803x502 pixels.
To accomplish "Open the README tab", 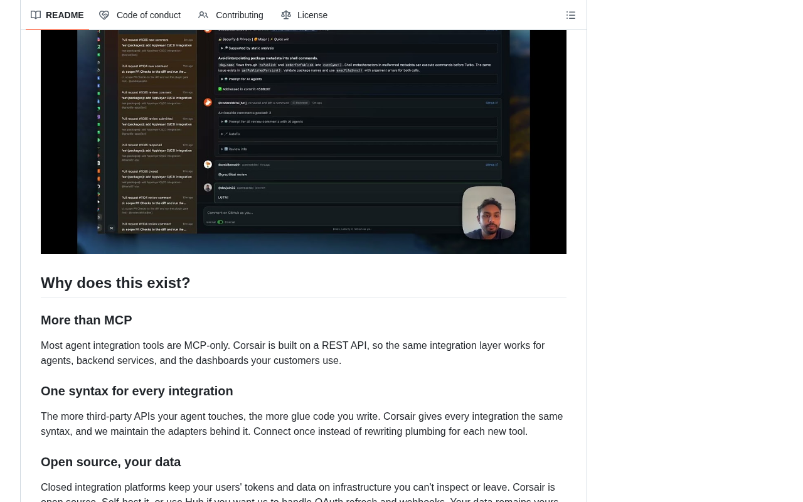I will coord(57,15).
